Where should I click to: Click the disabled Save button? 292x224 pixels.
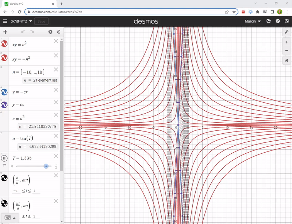41,21
